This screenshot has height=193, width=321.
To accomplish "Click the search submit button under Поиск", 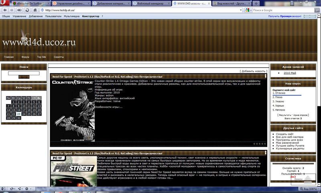I will [24, 77].
